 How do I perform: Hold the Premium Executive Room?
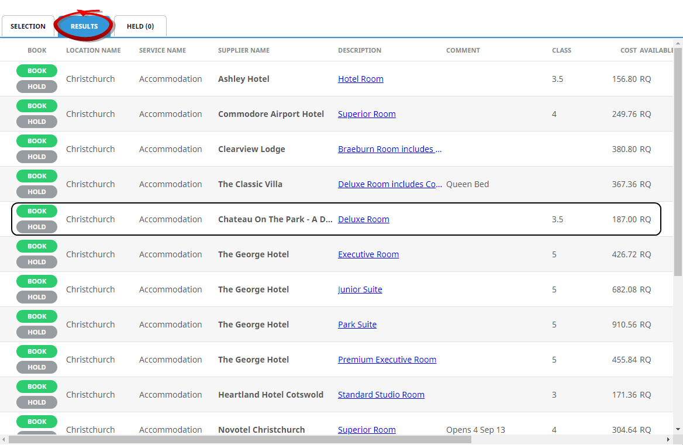tap(37, 367)
